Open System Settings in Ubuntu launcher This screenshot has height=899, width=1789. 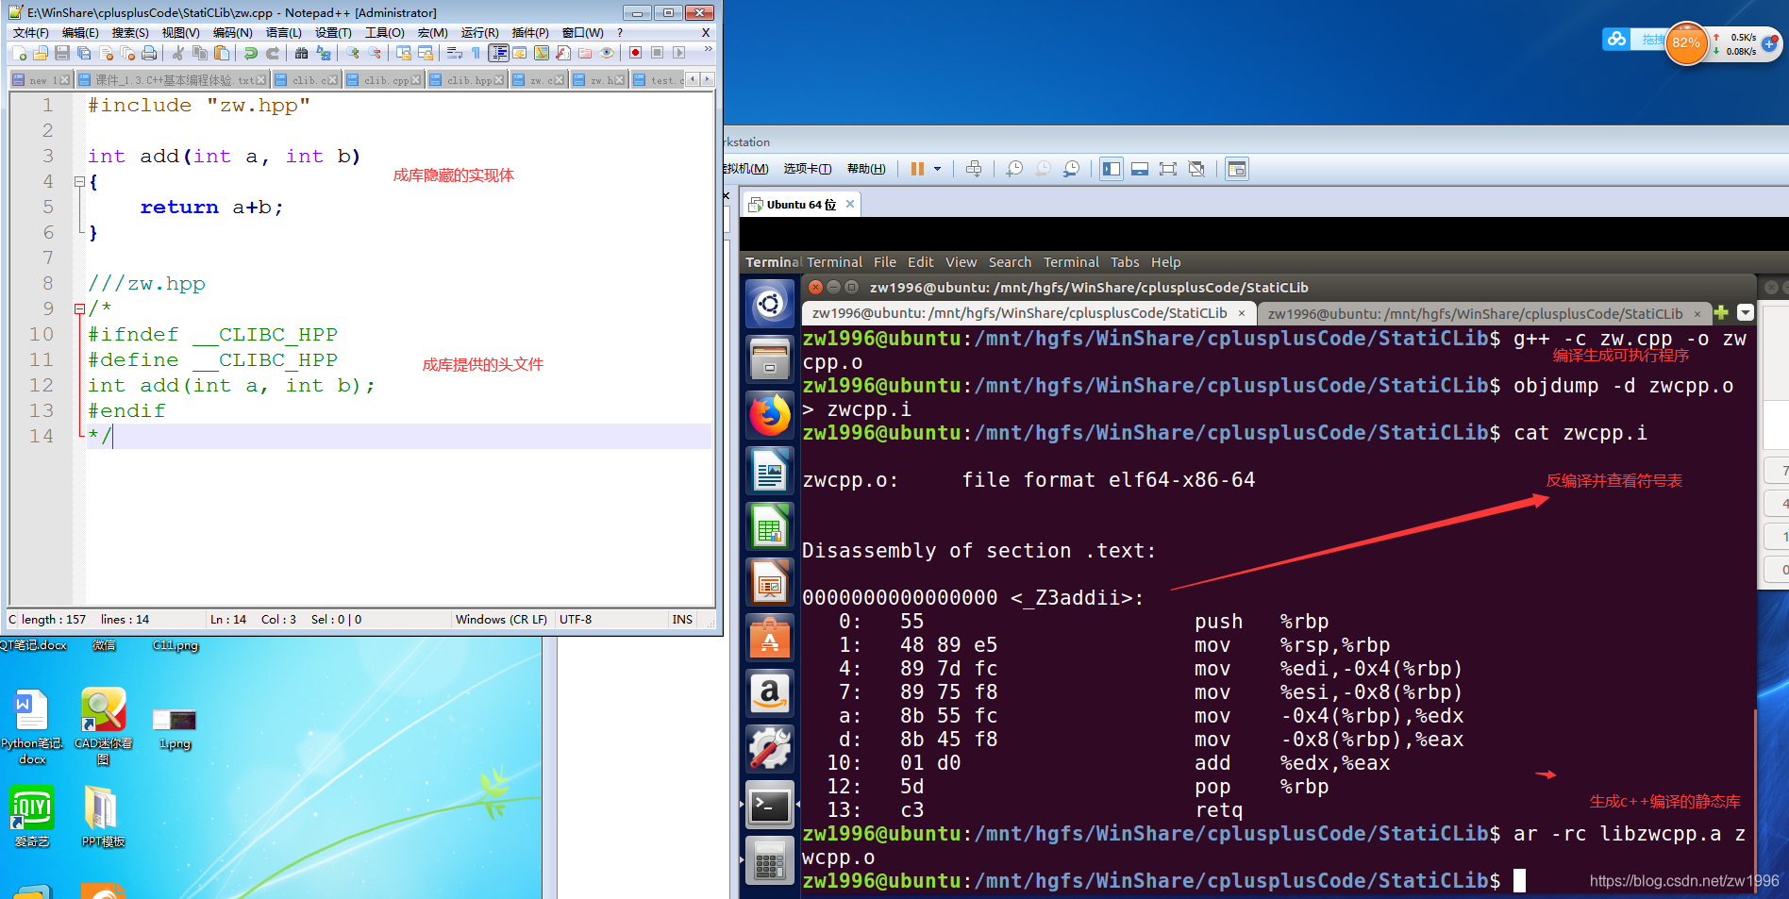[x=770, y=748]
